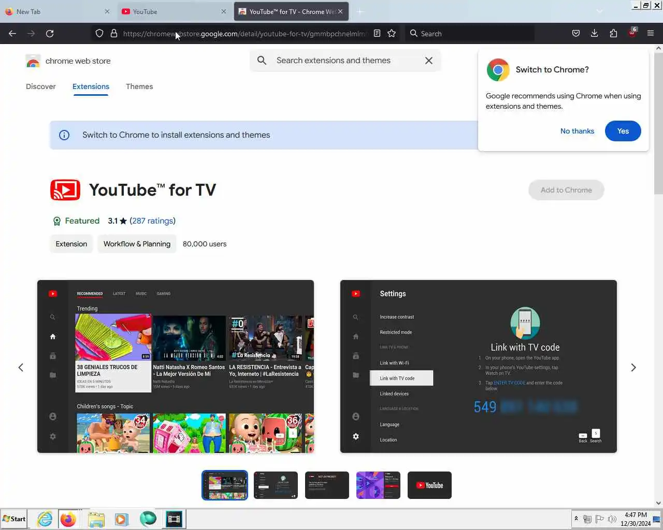Click the disabled Add to Chrome button
This screenshot has width=663, height=530.
tap(566, 190)
